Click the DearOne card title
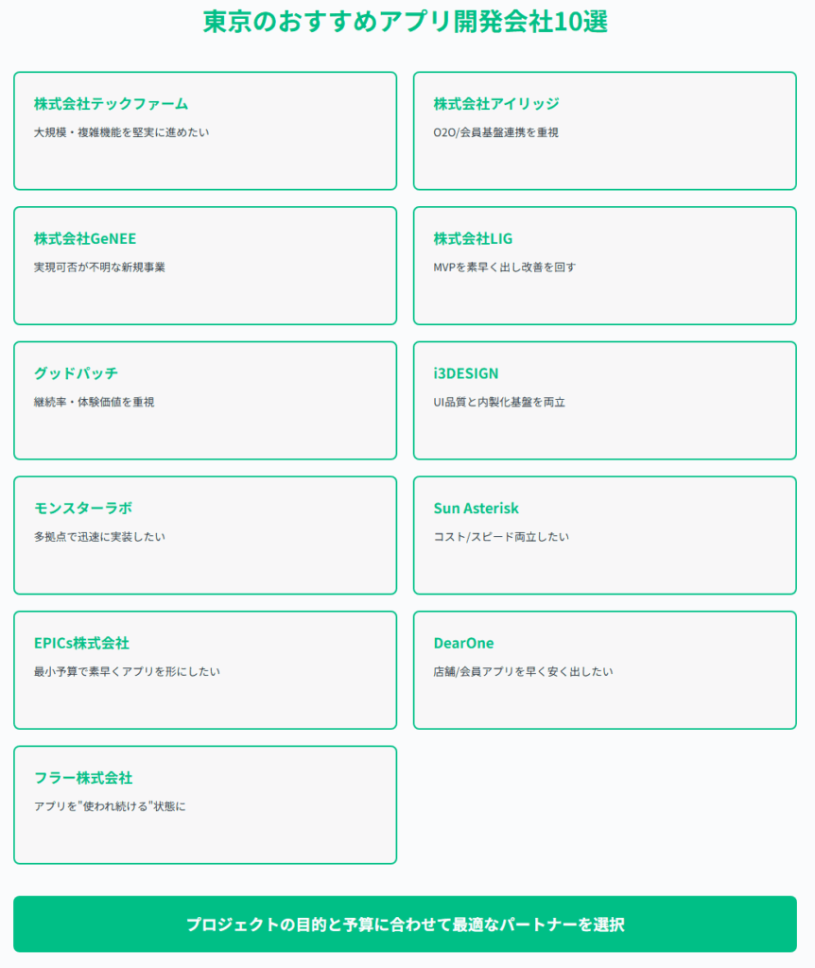This screenshot has height=968, width=815. 463,644
